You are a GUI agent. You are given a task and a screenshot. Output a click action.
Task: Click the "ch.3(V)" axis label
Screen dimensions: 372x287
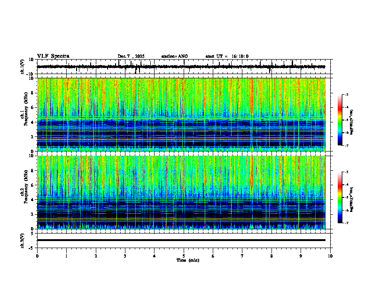23,241
